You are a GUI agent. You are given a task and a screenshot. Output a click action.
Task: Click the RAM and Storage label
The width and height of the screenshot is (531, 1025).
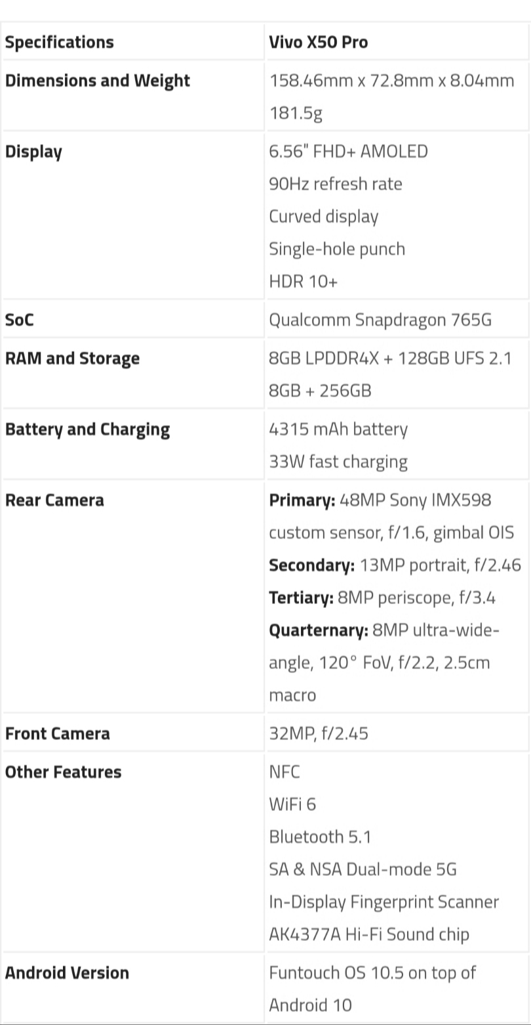click(x=72, y=359)
